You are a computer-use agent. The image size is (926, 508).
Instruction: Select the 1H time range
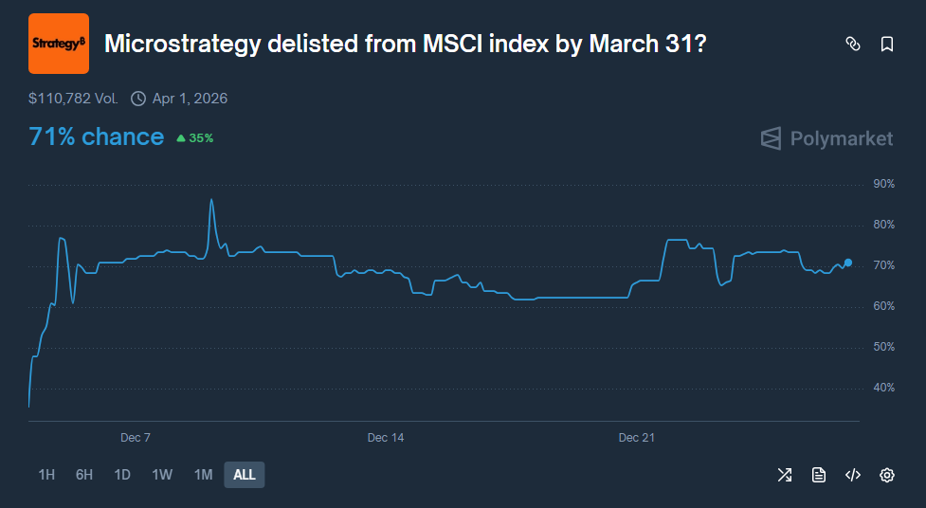click(46, 475)
